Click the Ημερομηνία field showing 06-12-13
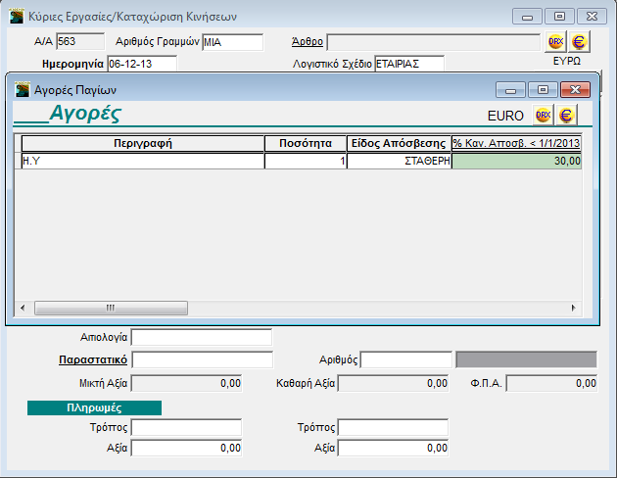Image resolution: width=617 pixels, height=478 pixels. pos(142,64)
